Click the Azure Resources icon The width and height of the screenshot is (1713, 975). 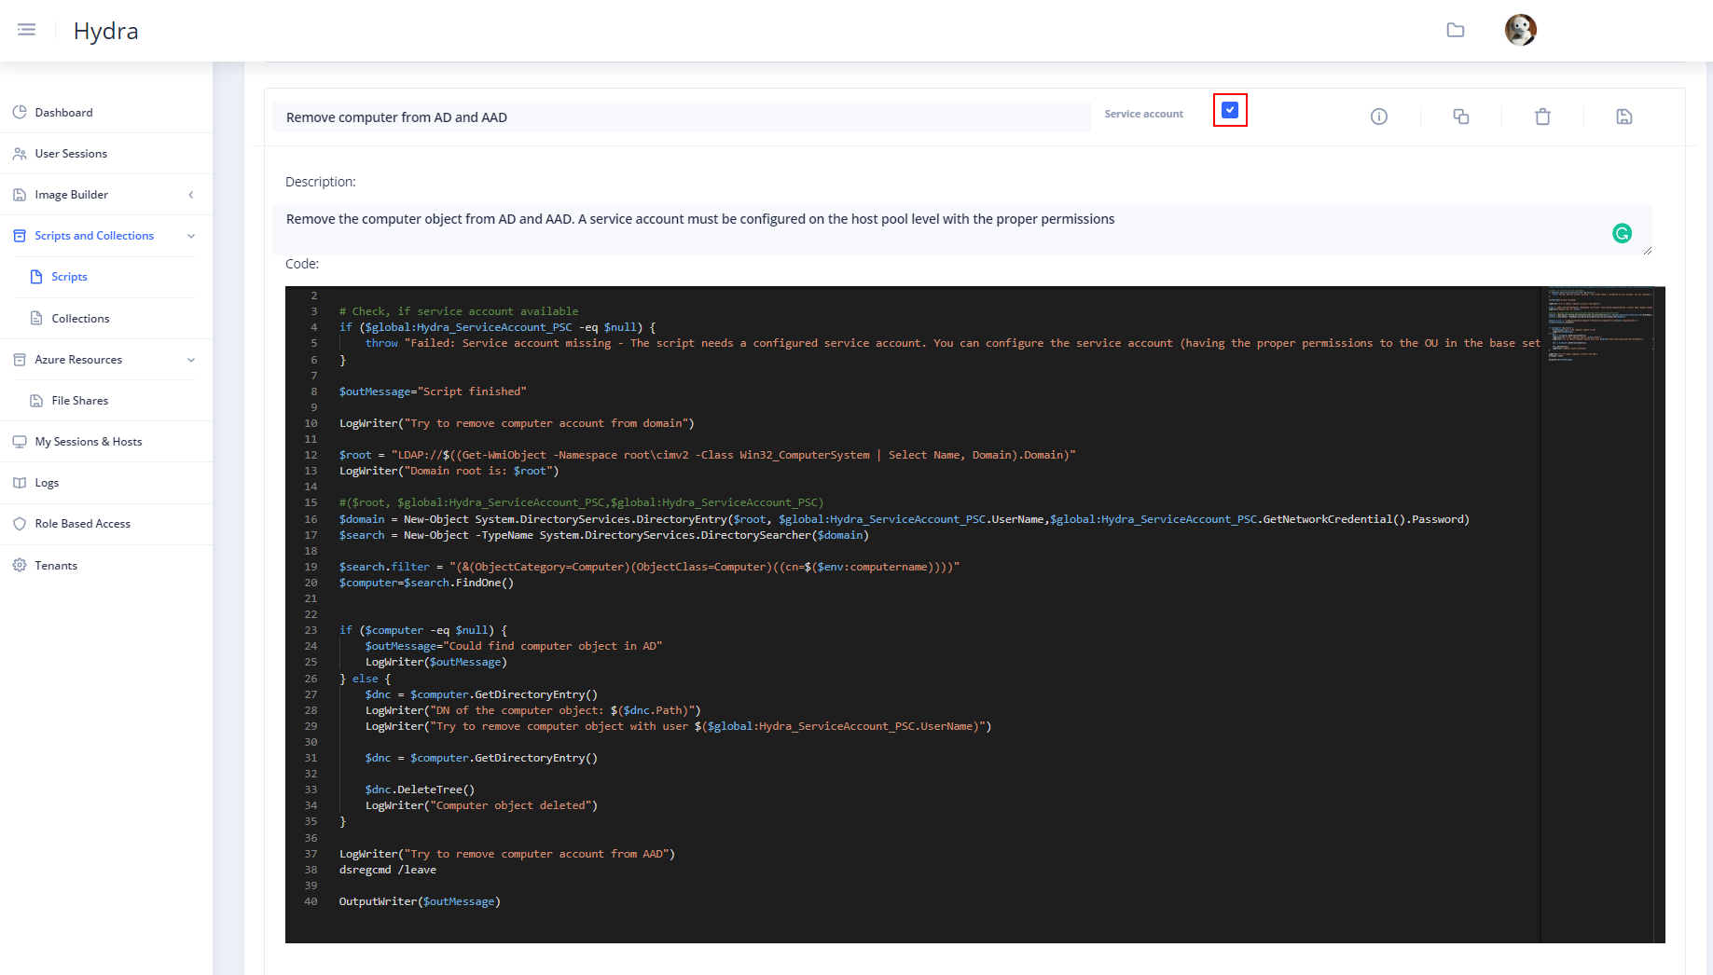pos(20,359)
